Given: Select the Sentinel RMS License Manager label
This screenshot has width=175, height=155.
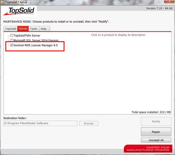Looking at the screenshot, I should pos(36,45).
